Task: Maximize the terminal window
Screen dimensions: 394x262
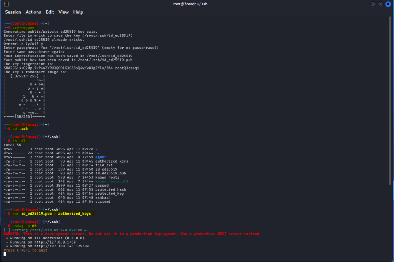Action: tap(380, 4)
